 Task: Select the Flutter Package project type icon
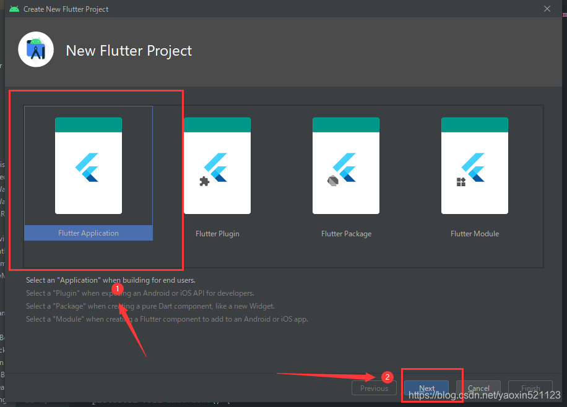coord(345,166)
